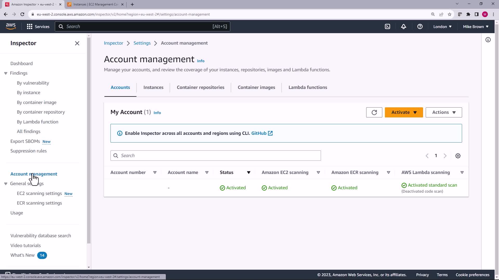Expand the Activate dropdown button
The width and height of the screenshot is (499, 280).
[404, 112]
